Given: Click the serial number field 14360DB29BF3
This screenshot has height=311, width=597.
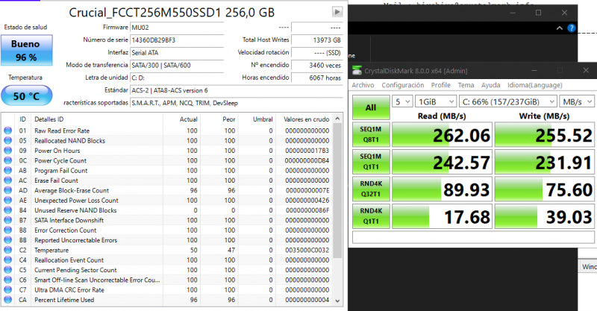Looking at the screenshot, I should tap(177, 40).
